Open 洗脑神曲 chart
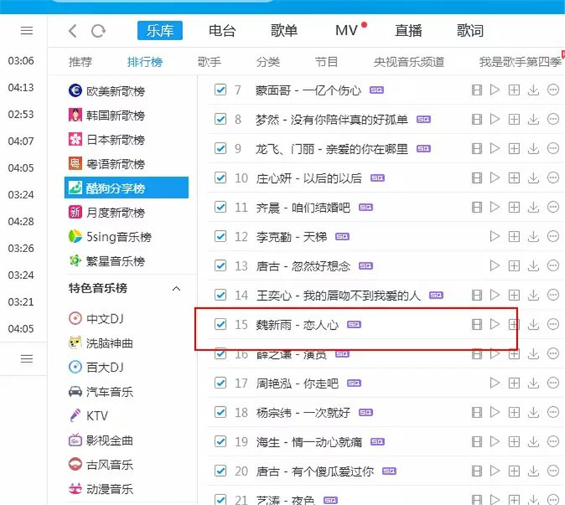 100,343
